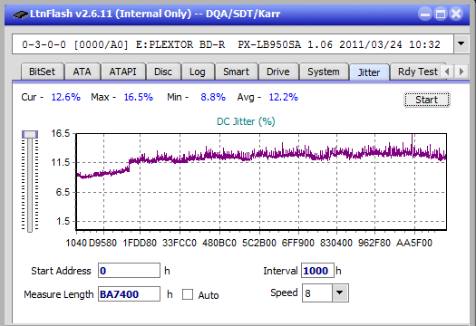The height and width of the screenshot is (326, 476).
Task: Click the jitter spike peak on graph
Action: [412, 135]
